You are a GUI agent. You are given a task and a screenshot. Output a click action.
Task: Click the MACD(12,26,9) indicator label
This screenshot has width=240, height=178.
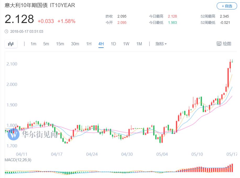tap(18, 160)
